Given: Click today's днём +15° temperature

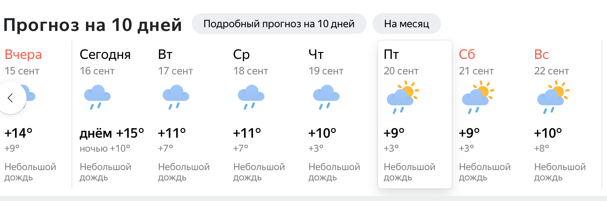Looking at the screenshot, I should 112,133.
